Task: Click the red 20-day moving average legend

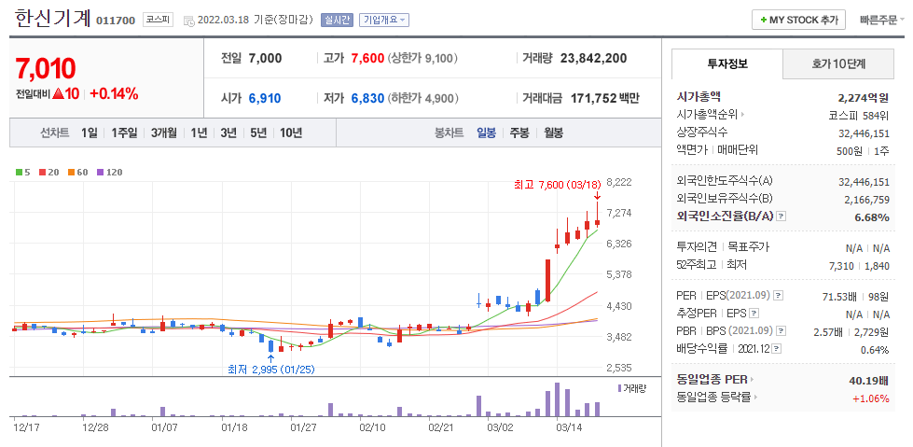Action: 48,172
